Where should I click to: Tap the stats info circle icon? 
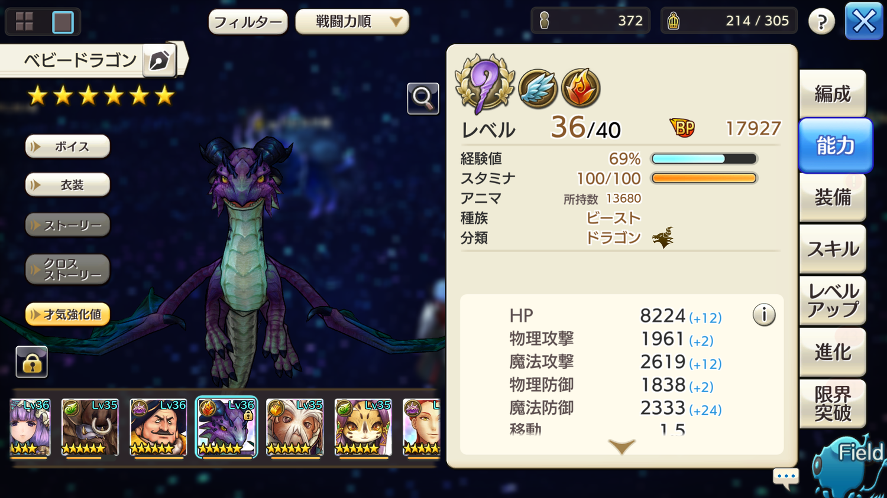tap(764, 315)
